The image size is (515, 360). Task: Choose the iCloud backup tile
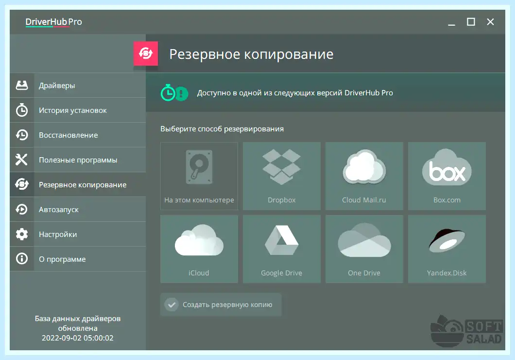pyautogui.click(x=199, y=249)
